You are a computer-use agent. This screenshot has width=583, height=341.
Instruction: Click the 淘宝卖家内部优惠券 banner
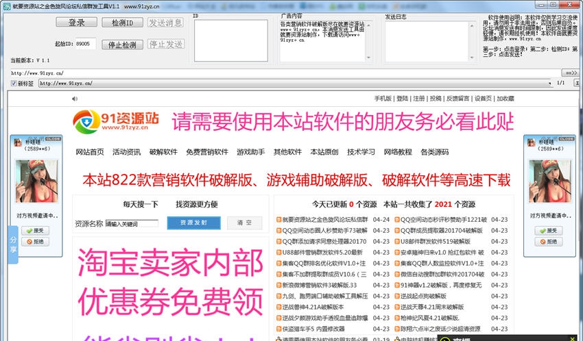click(x=171, y=282)
